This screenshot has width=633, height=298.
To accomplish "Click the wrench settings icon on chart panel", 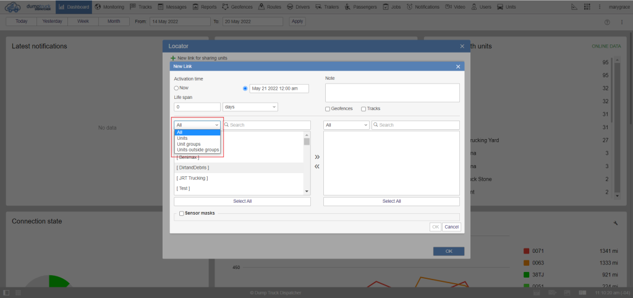I will coord(616,223).
